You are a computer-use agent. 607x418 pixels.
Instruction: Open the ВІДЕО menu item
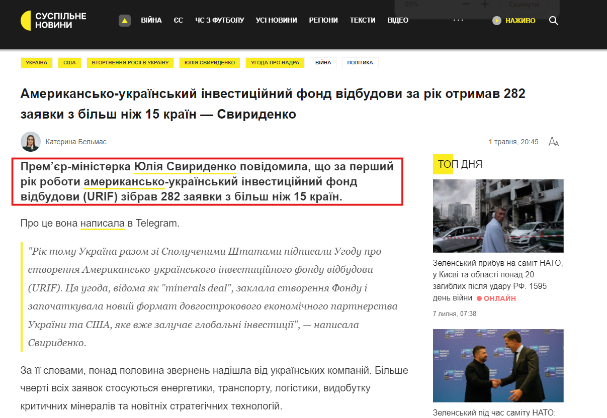(x=398, y=21)
